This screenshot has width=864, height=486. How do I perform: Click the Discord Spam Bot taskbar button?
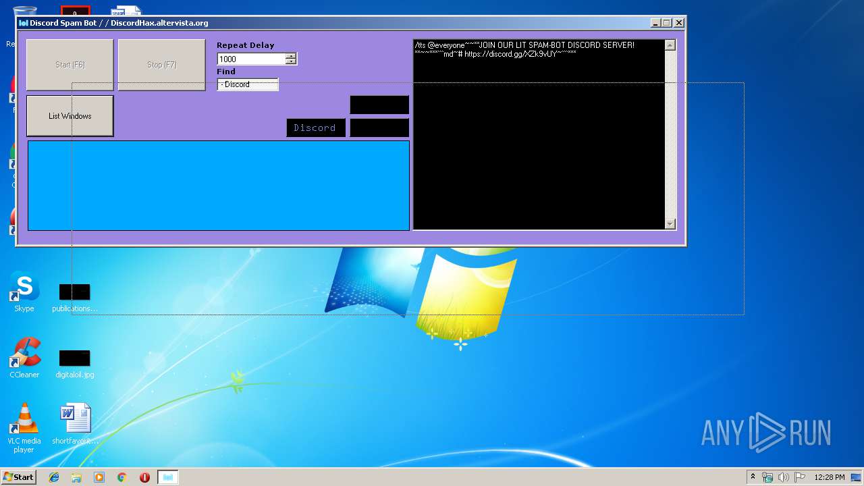coord(168,477)
